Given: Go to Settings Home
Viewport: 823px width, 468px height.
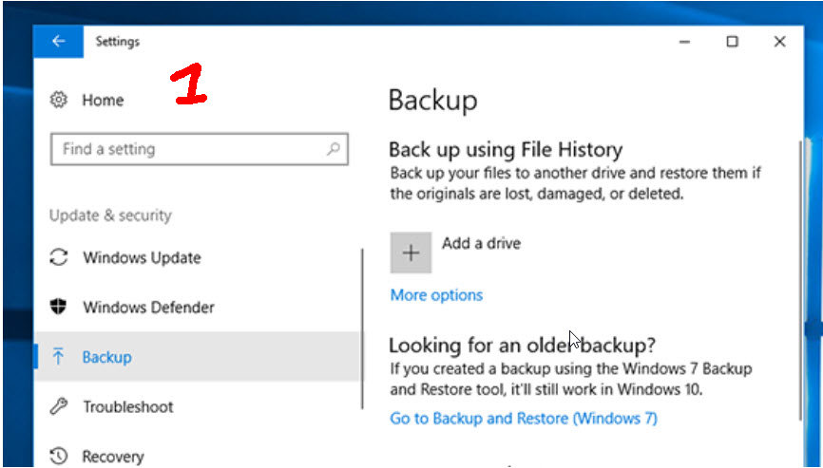Looking at the screenshot, I should pos(103,100).
